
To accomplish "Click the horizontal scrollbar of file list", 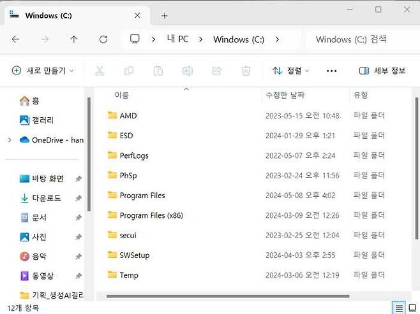I will coord(228,296).
